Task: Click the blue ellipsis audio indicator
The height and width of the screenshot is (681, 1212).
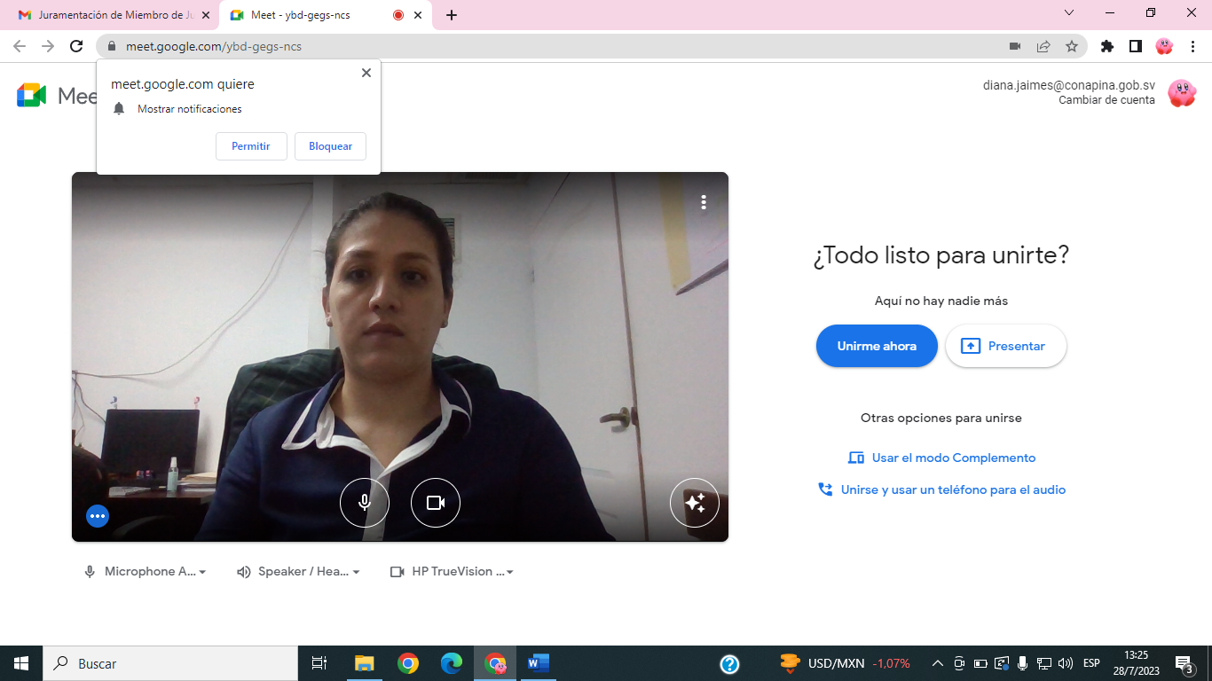Action: tap(98, 516)
